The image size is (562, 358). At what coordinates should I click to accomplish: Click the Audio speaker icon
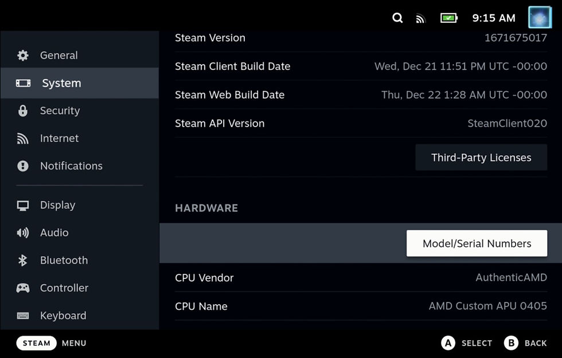23,233
